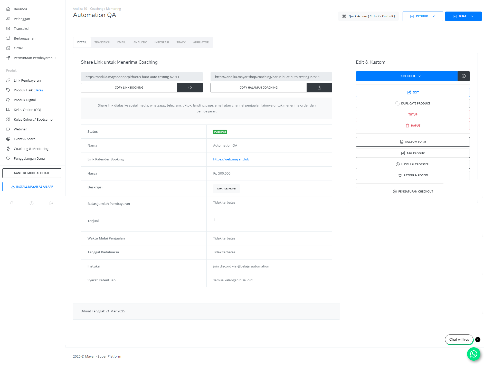The width and height of the screenshot is (484, 365).
Task: Click Coaching / Mentoring breadcrumb
Action: coord(106,9)
